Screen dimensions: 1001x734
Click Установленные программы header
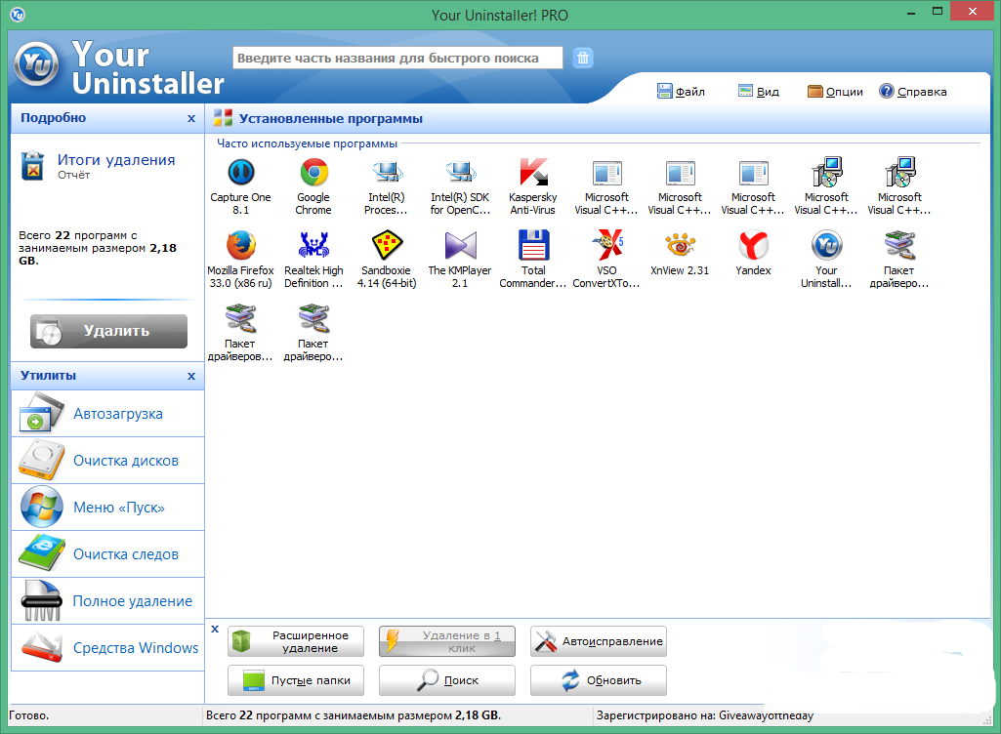(x=331, y=119)
